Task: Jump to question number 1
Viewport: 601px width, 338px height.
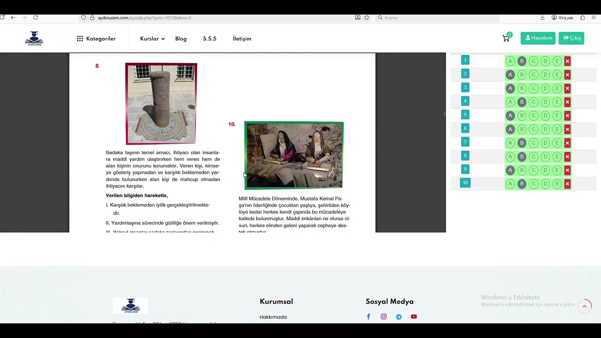Action: click(465, 60)
